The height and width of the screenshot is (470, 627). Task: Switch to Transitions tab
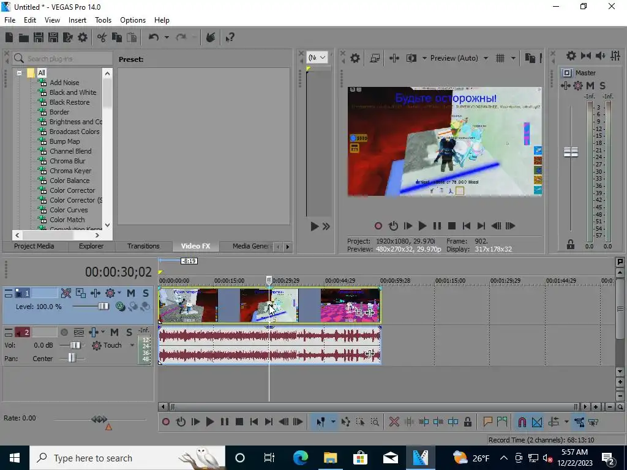point(143,246)
